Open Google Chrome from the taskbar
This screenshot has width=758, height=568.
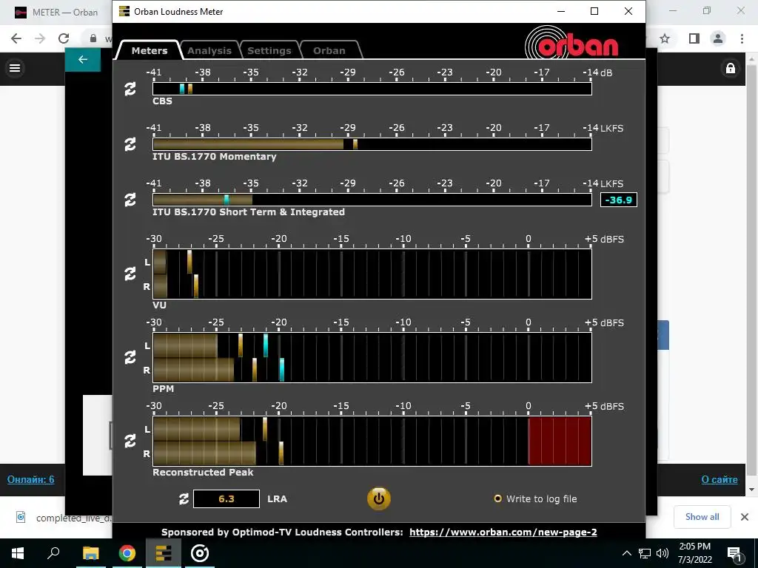(127, 553)
